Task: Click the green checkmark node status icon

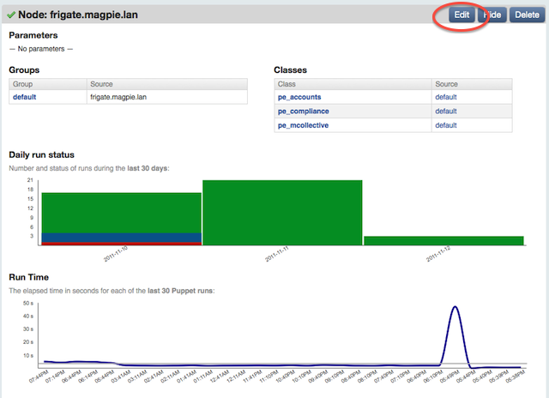Action: (x=12, y=15)
